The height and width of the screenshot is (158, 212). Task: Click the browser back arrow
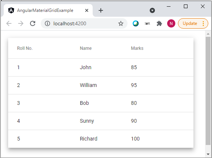9,23
